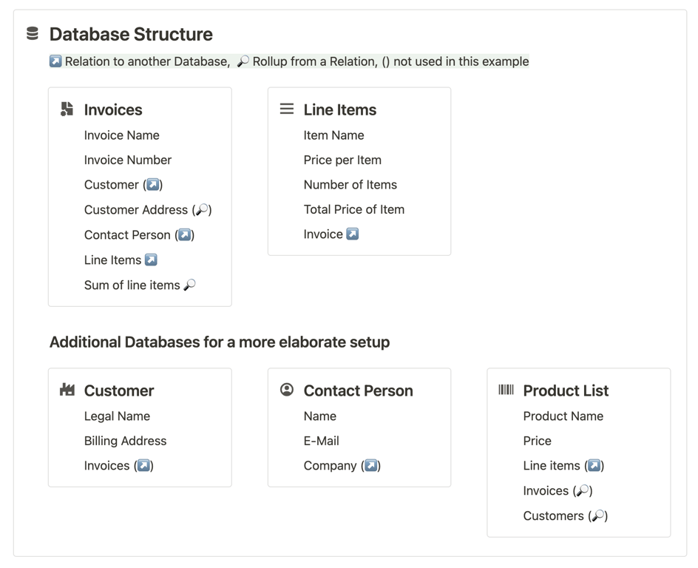
Task: Select the Total Price of Item property
Action: (x=353, y=209)
